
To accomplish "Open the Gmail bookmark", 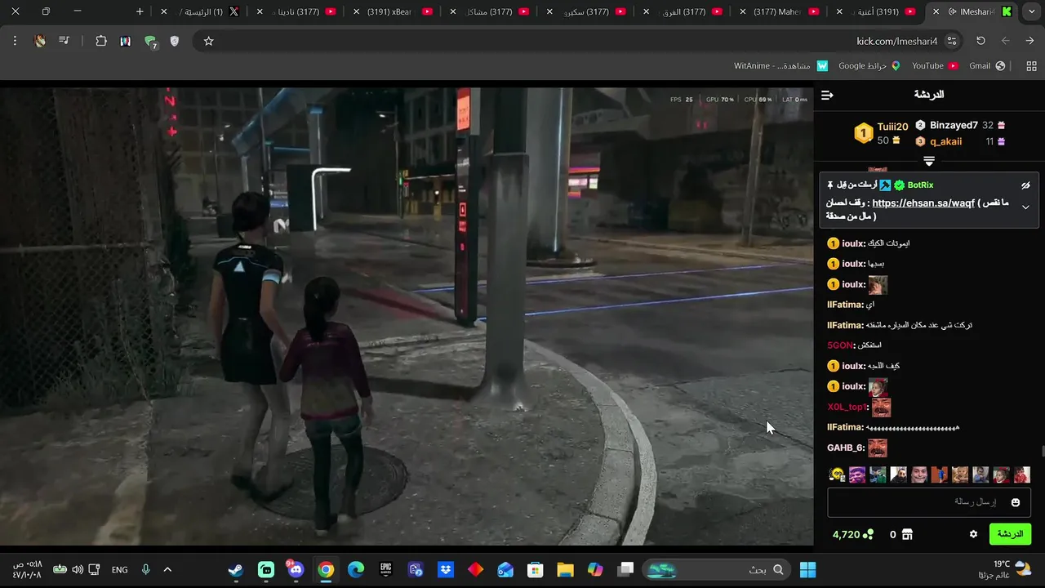I will [987, 65].
